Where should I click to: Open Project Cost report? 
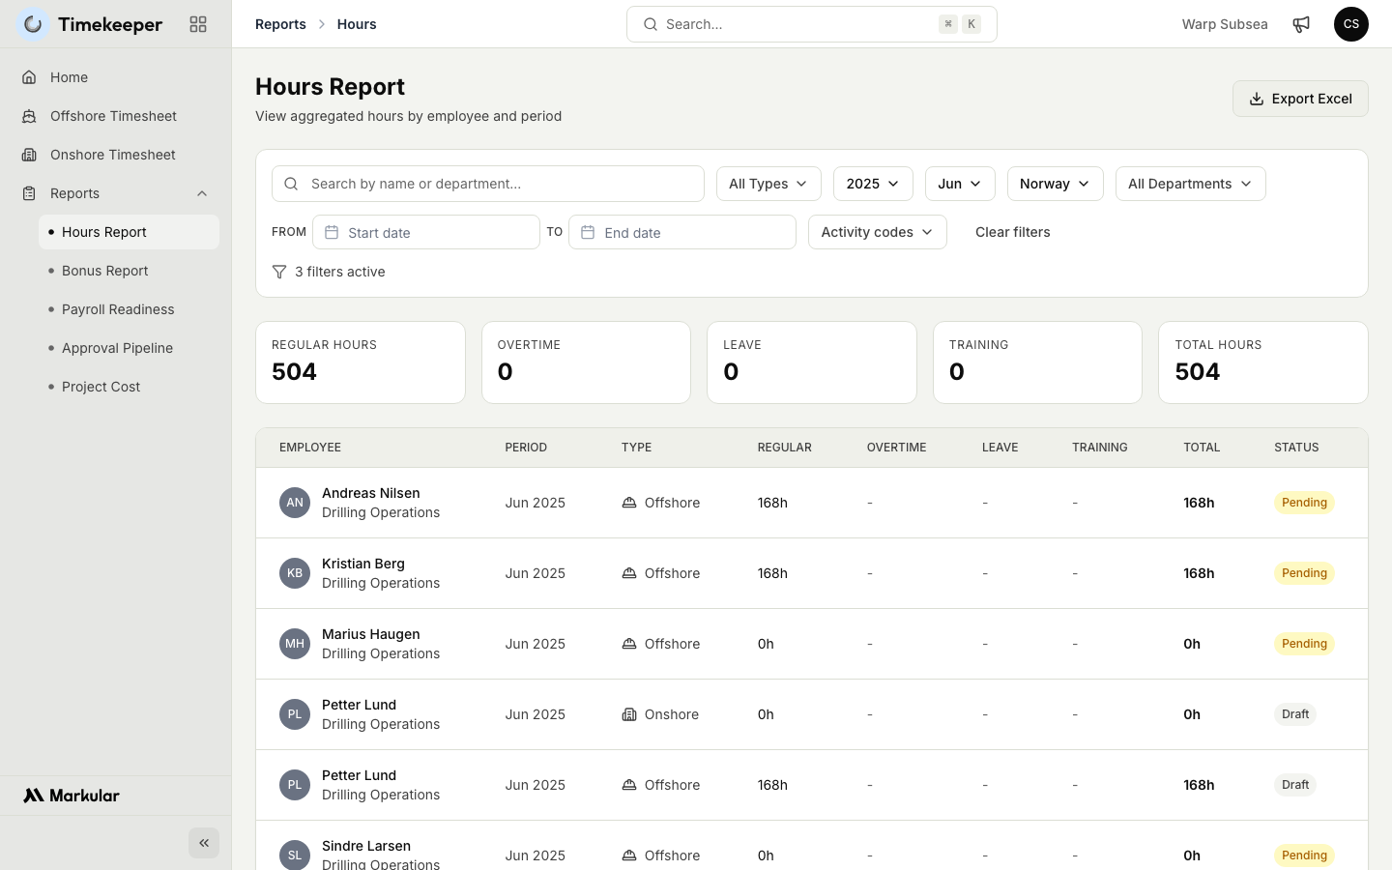click(x=129, y=387)
